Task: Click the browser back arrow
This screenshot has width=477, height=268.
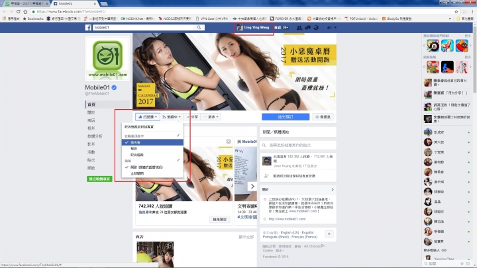Action: (x=4, y=11)
